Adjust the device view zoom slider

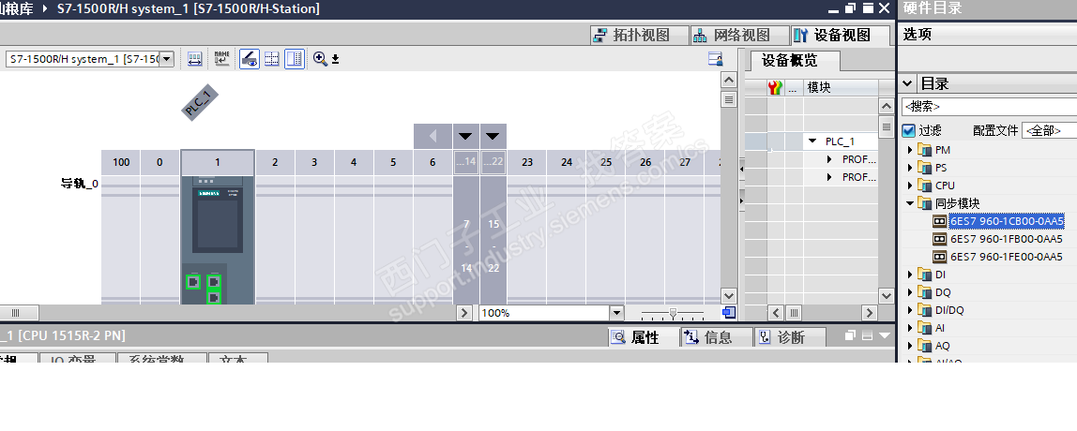(674, 313)
